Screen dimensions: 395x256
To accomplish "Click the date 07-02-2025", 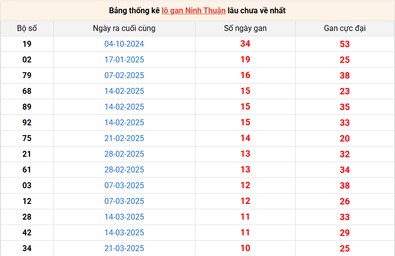I will click(124, 75).
